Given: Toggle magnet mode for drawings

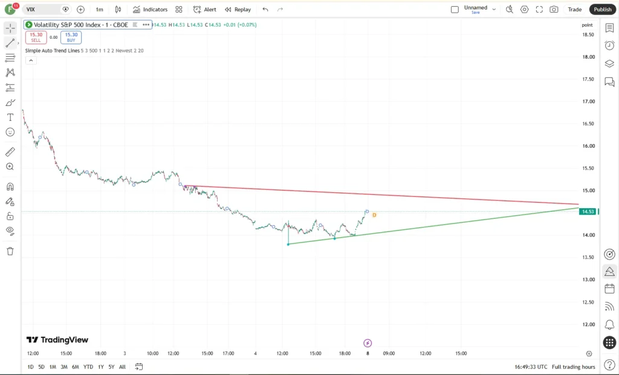Looking at the screenshot, I should click(10, 186).
